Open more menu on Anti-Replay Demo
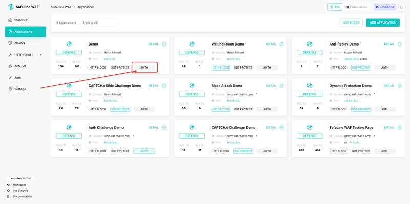Viewport: 410px width, 204px height. (x=400, y=44)
